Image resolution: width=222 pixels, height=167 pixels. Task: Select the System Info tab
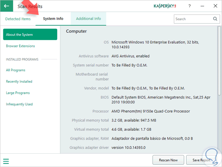pos(53,19)
